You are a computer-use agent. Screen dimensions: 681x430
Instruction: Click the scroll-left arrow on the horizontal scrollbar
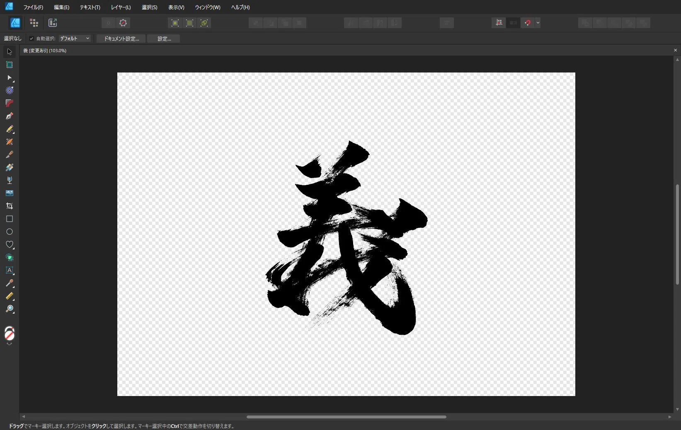[23, 417]
